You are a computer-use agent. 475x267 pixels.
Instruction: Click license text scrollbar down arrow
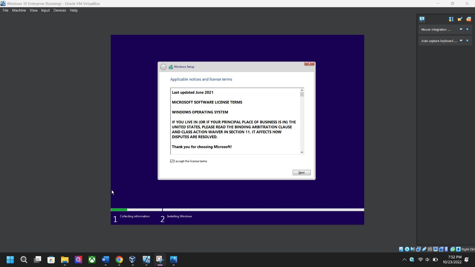302,152
